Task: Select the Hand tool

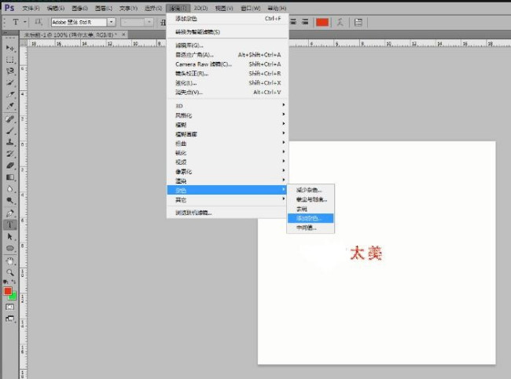Action: 10,260
